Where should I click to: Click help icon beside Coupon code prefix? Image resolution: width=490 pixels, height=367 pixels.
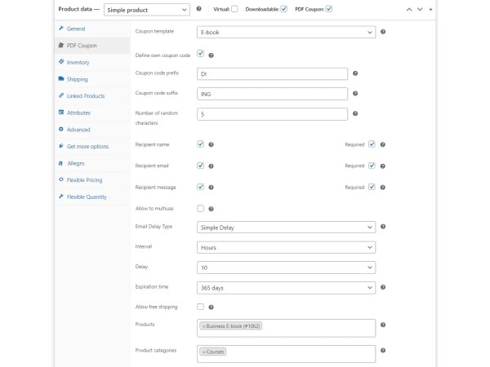[x=355, y=73]
